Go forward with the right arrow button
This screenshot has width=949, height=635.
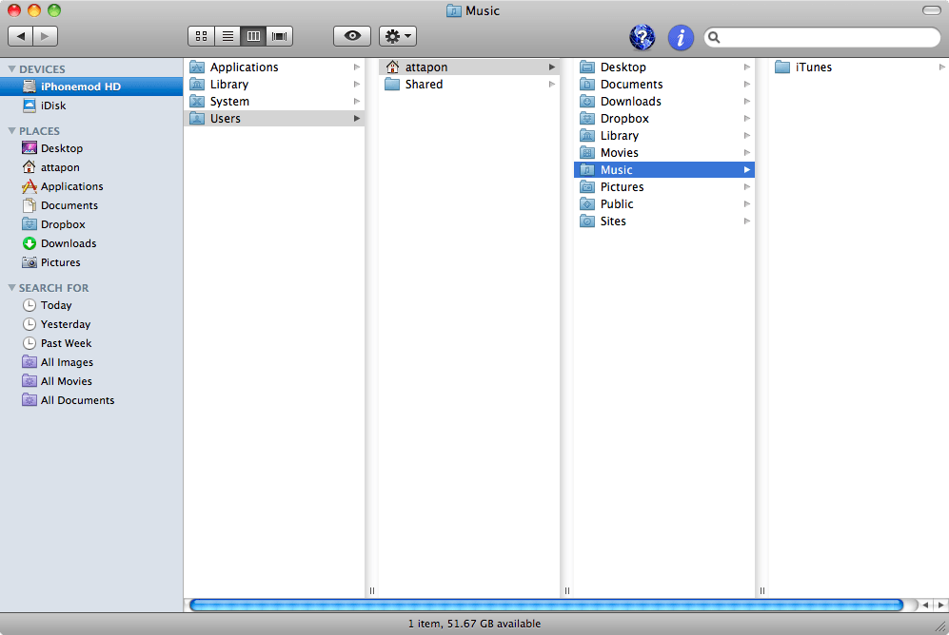tap(46, 36)
